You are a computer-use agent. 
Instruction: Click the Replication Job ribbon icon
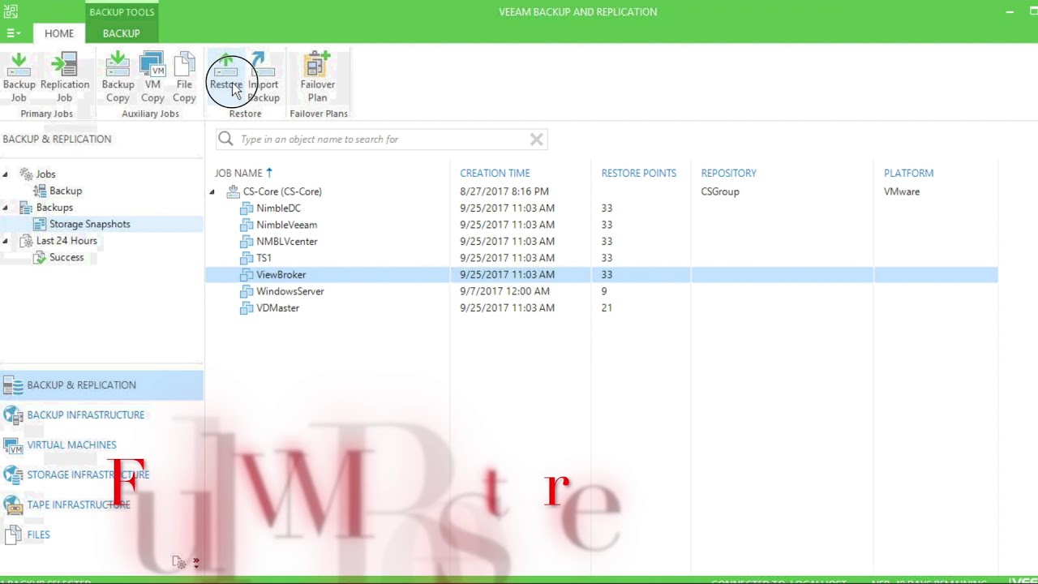coord(64,77)
